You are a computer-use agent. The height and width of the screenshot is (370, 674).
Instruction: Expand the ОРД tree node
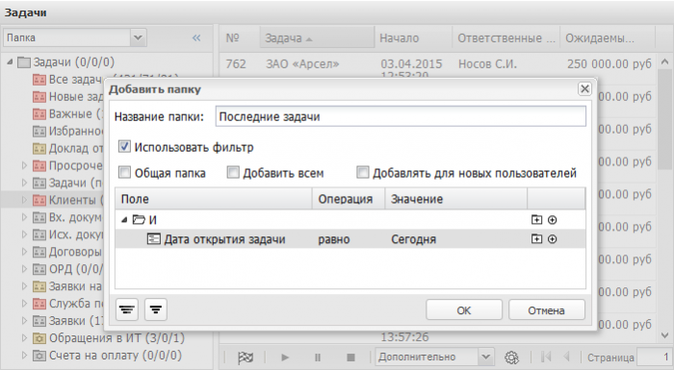click(x=24, y=269)
